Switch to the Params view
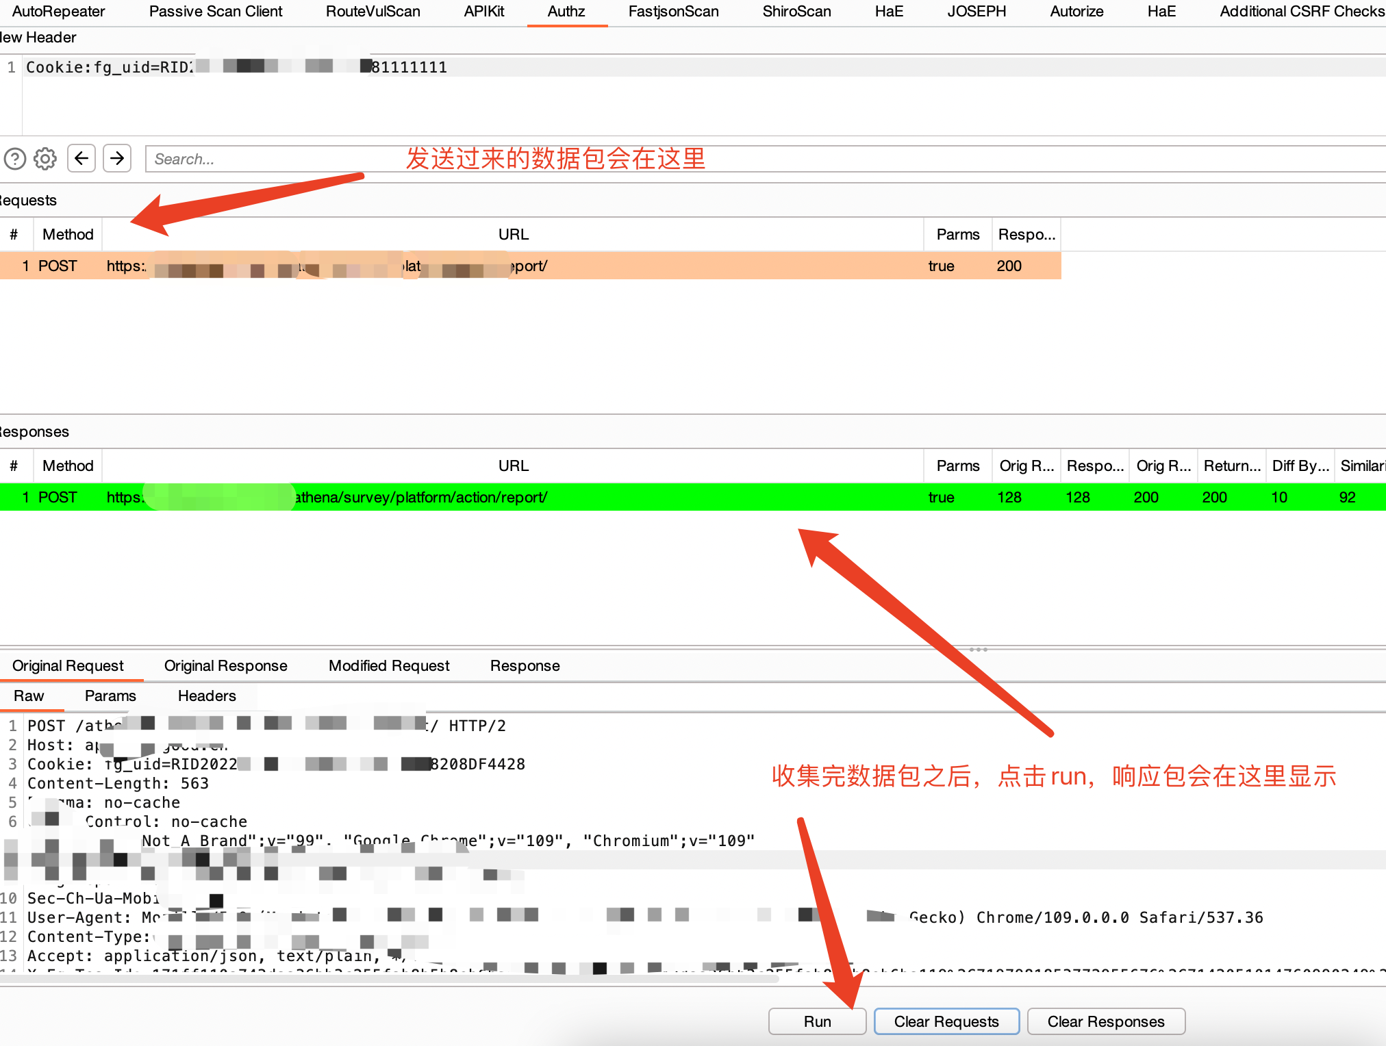This screenshot has width=1386, height=1046. (x=110, y=696)
